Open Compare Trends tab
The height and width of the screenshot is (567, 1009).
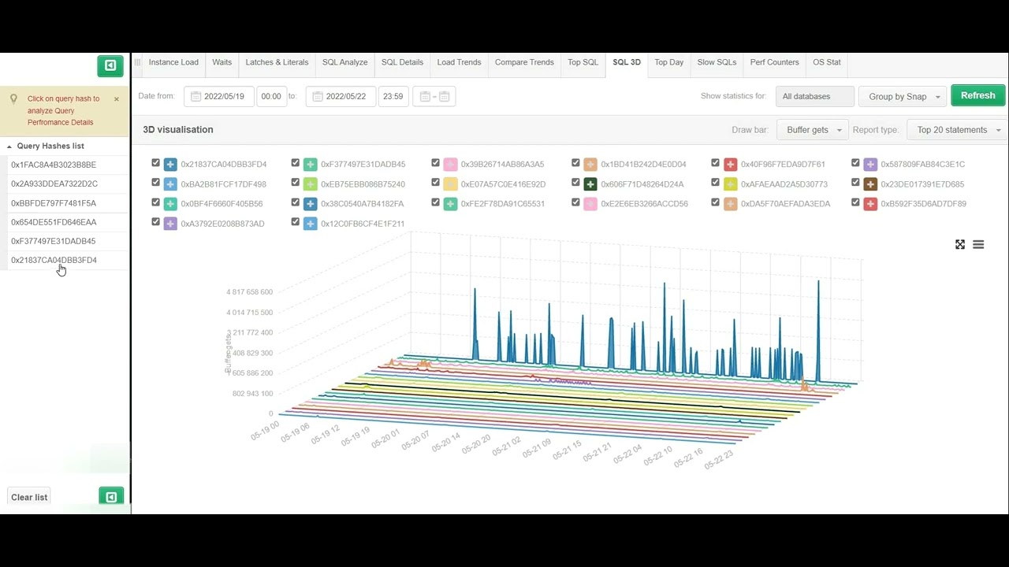point(524,62)
